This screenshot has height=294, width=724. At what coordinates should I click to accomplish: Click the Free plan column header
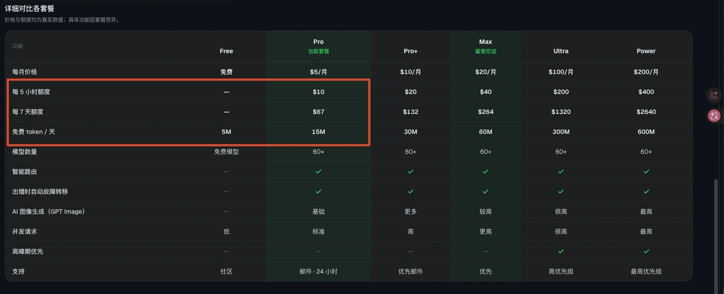[226, 51]
